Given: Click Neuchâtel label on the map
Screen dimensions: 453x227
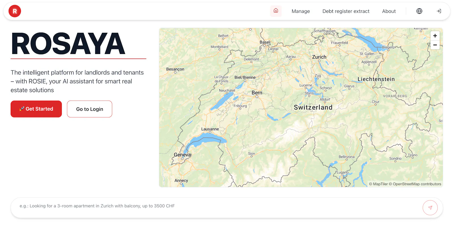Looking at the screenshot, I should (x=227, y=90).
